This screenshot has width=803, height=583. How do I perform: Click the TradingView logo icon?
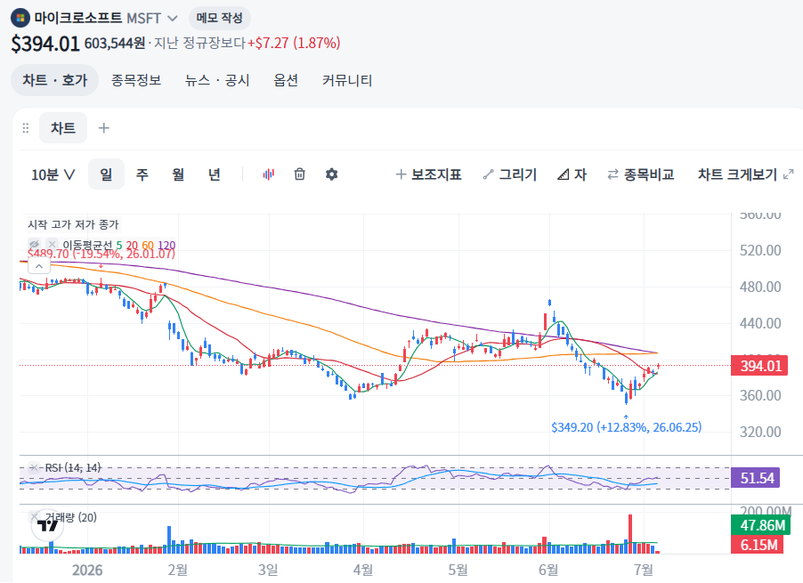pos(47,526)
